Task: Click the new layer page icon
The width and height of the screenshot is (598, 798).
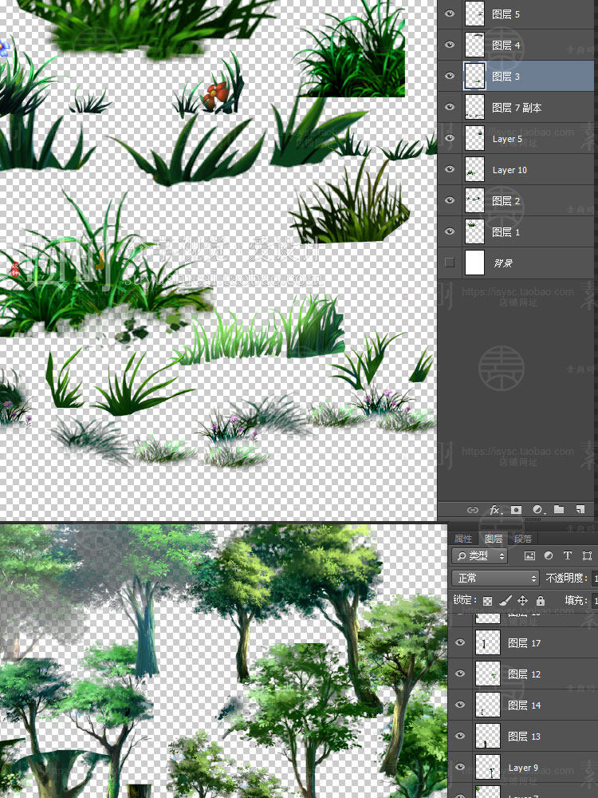Action: pos(580,509)
